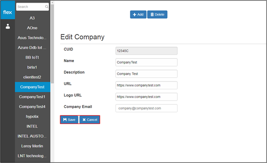The image size is (267, 163).
Task: Select Leroy Merlin in the list
Action: (x=32, y=146)
